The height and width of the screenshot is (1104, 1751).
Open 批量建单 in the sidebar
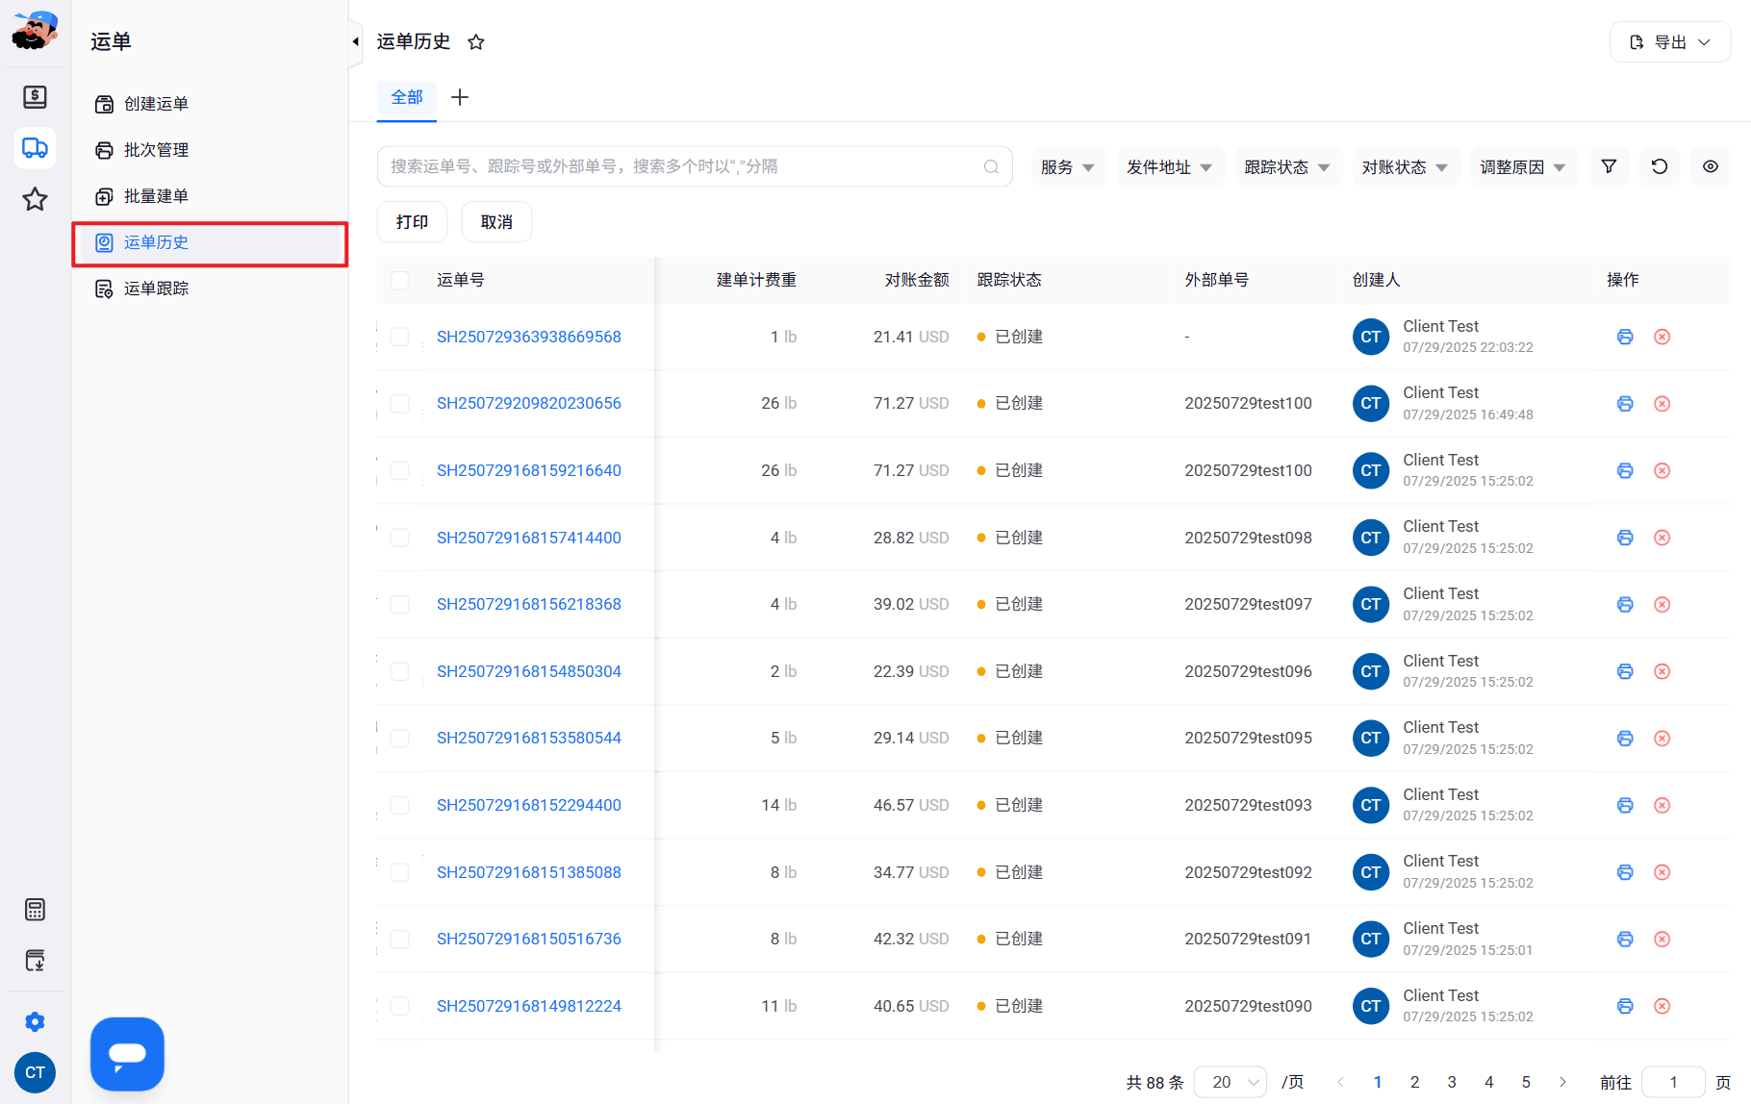point(210,196)
